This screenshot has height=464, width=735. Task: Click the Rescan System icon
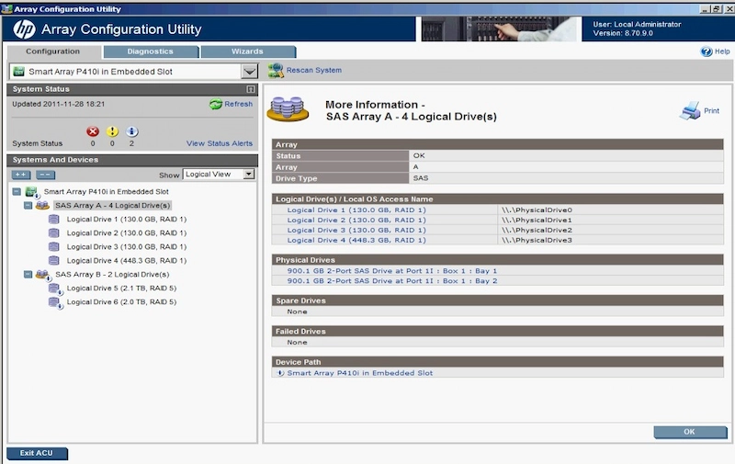point(276,71)
